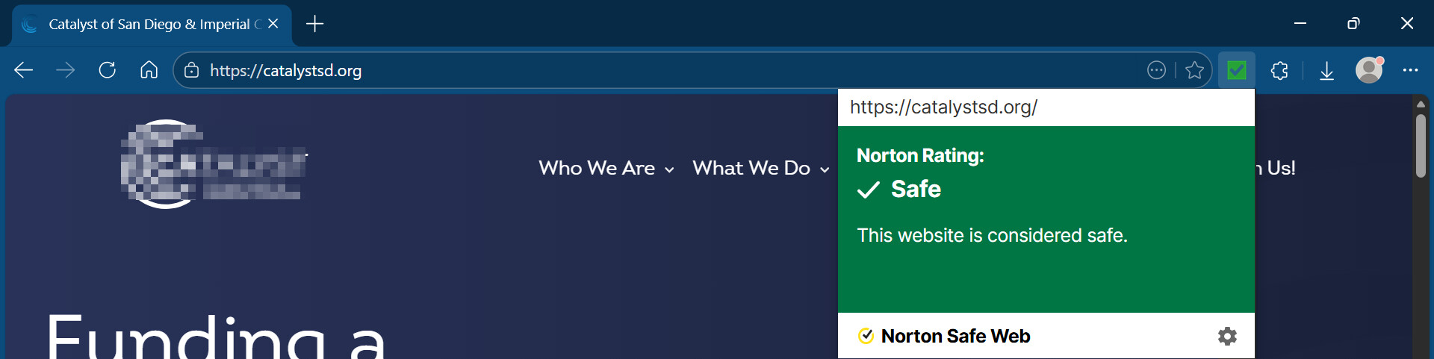
Task: Add this page to favorites
Action: [x=1194, y=70]
